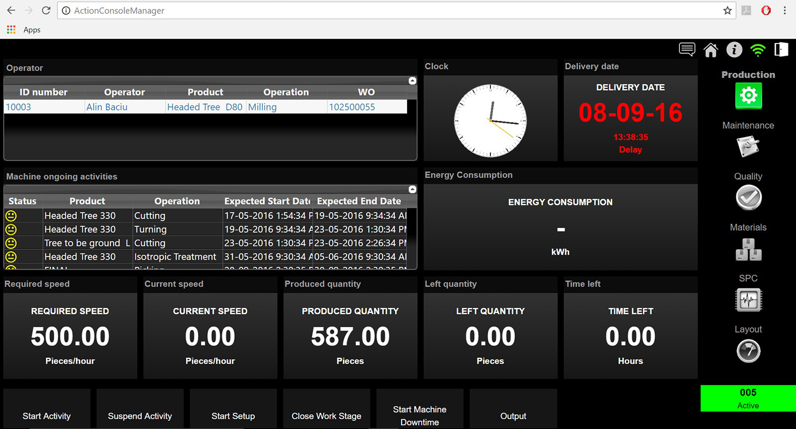
Task: Open the messages chat bubble icon
Action: point(687,49)
